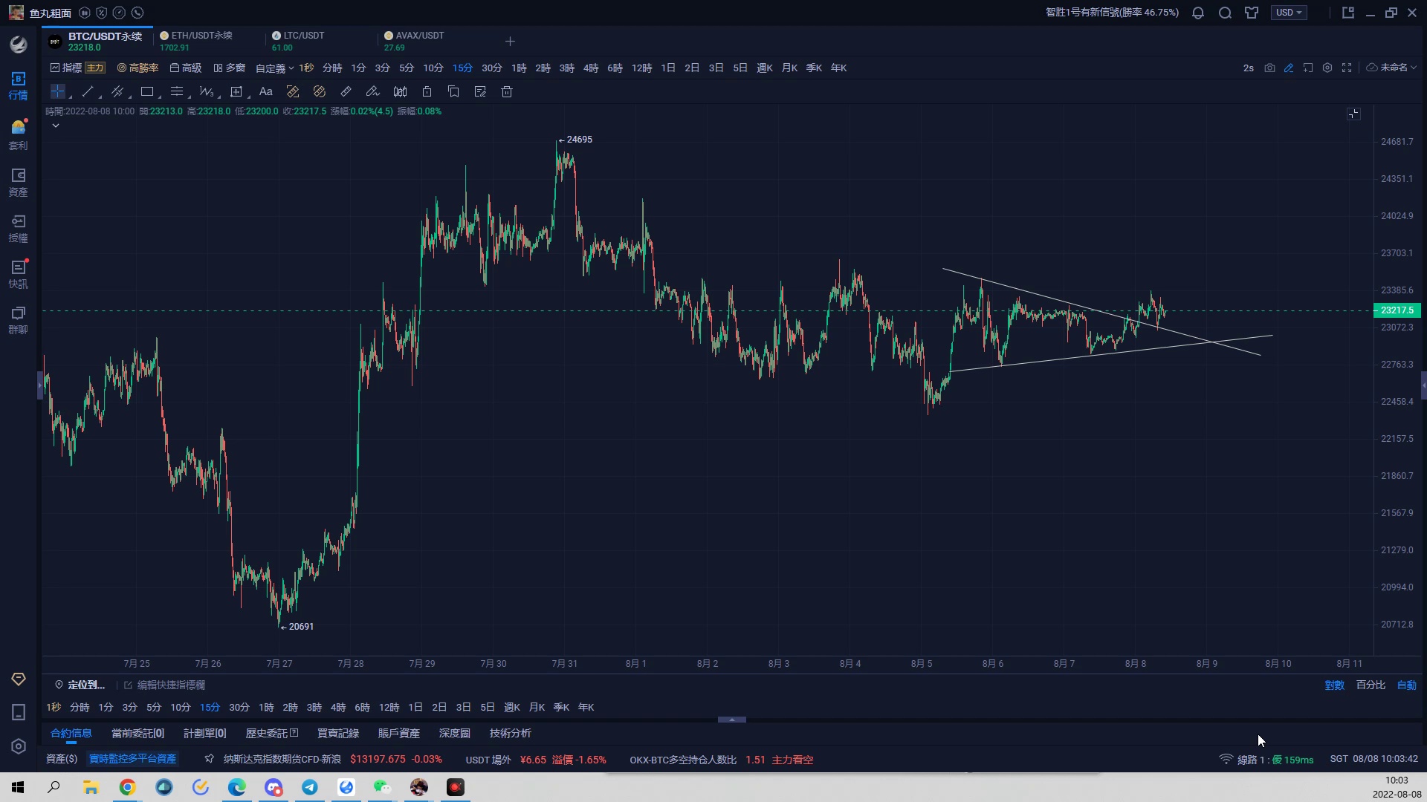Lock drawings with the padlock tool
1427x802 pixels.
point(427,91)
